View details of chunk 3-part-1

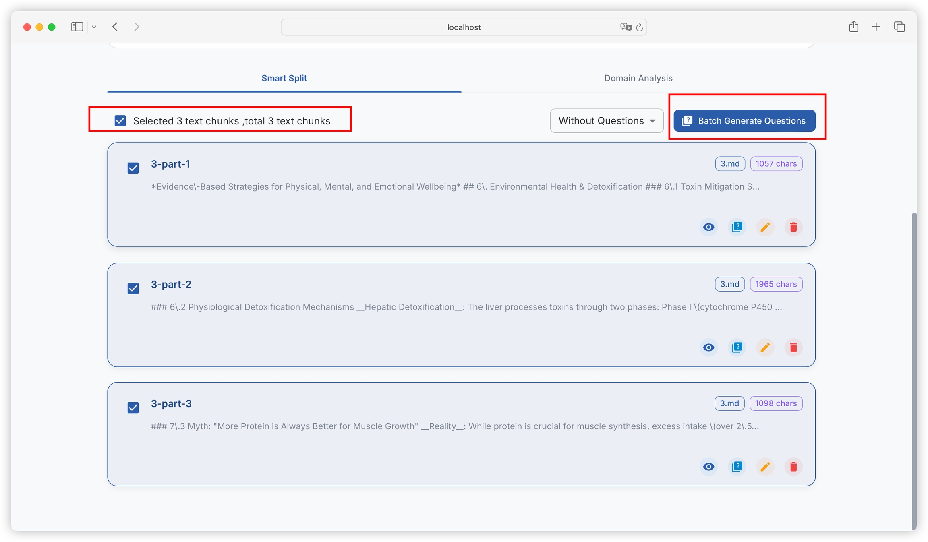click(708, 227)
